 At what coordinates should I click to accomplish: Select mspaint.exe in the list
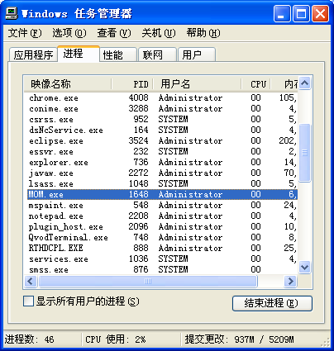(163, 205)
